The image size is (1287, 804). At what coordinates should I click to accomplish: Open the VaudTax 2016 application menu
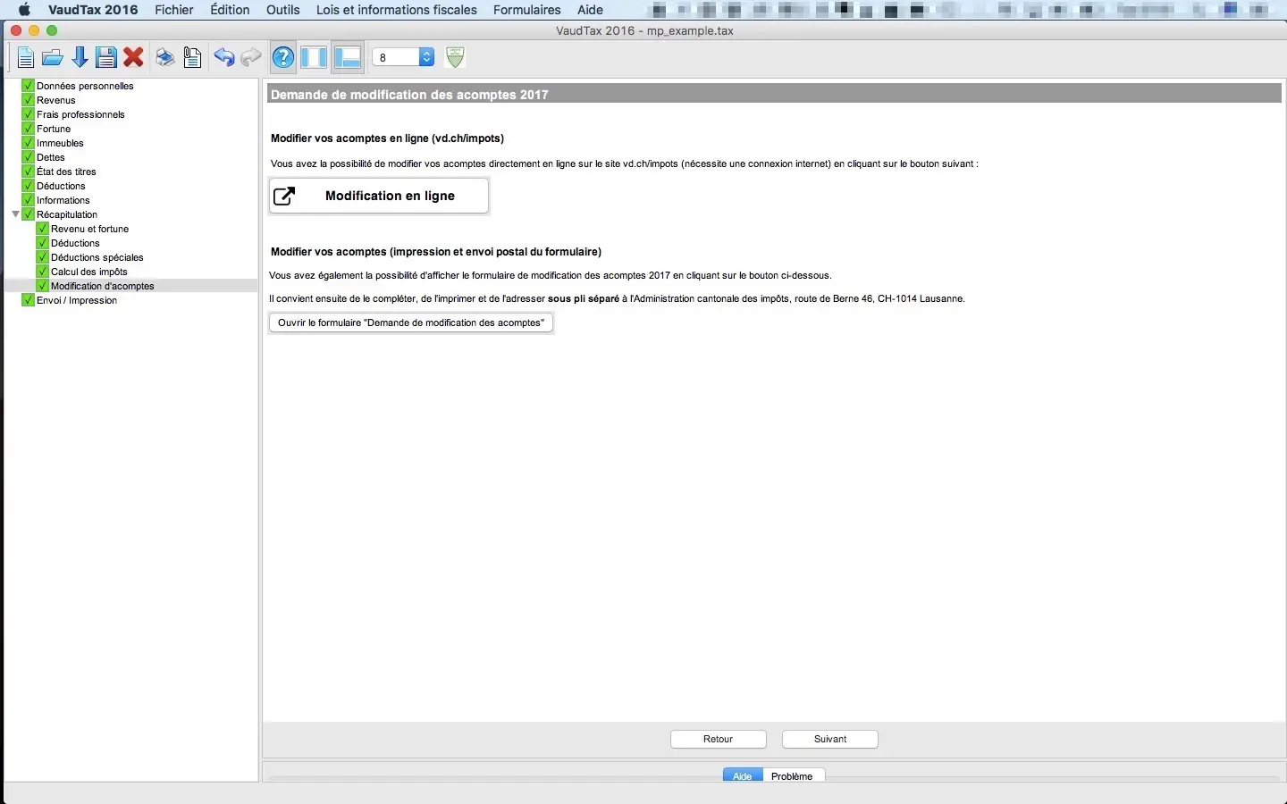click(93, 10)
